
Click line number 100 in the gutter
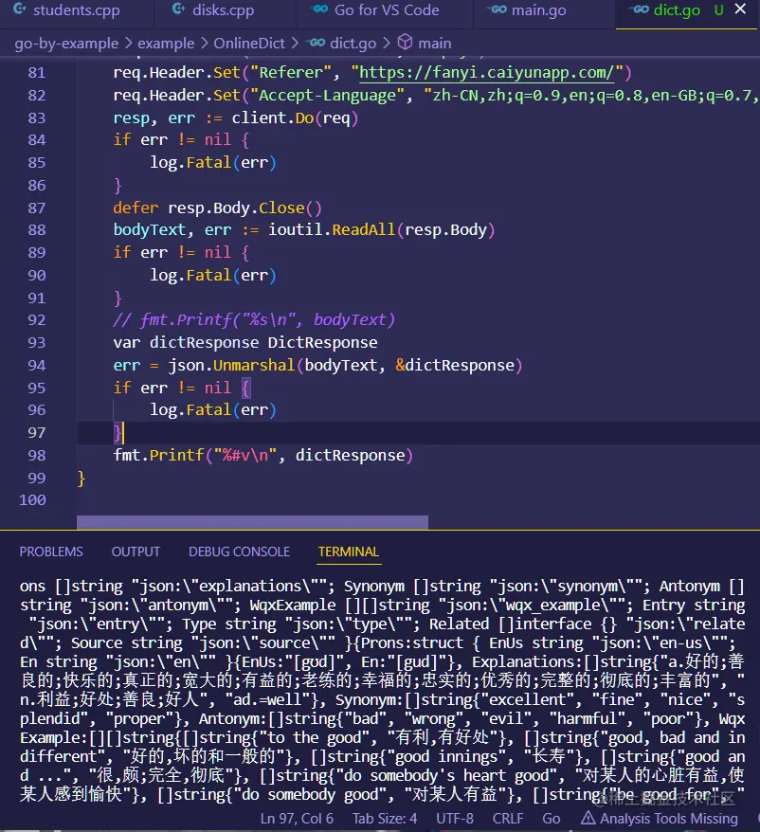pyautogui.click(x=32, y=499)
